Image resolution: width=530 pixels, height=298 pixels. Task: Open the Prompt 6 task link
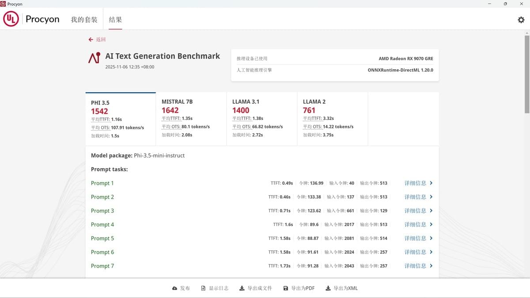102,252
